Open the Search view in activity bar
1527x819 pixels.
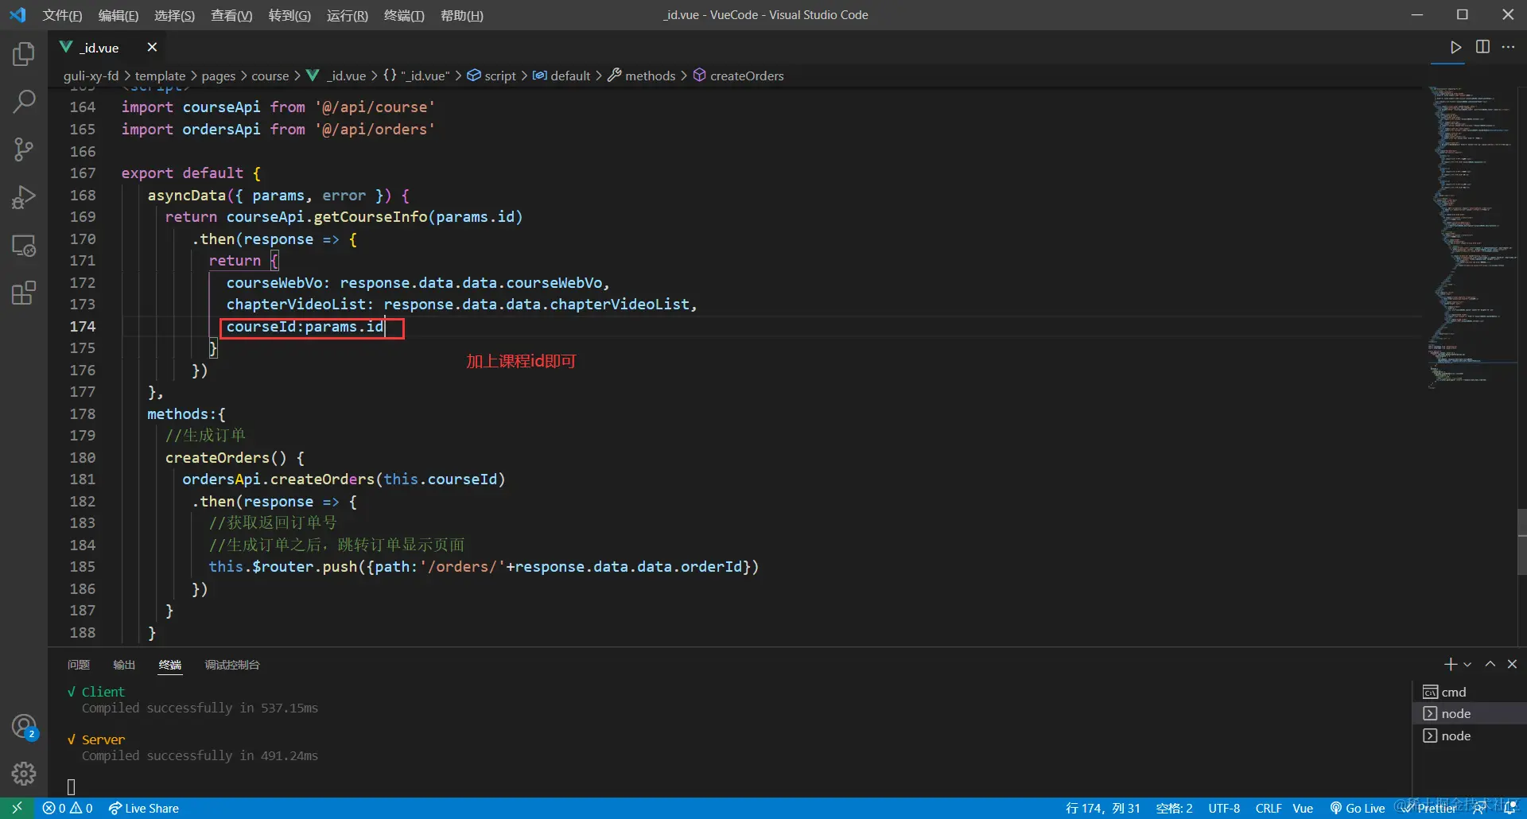[x=24, y=102]
